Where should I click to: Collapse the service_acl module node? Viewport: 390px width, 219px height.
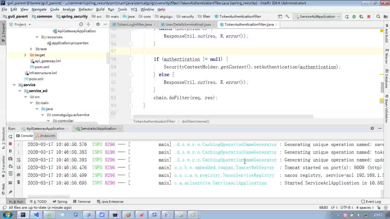[20, 91]
